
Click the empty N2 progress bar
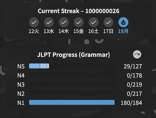(x=73, y=93)
